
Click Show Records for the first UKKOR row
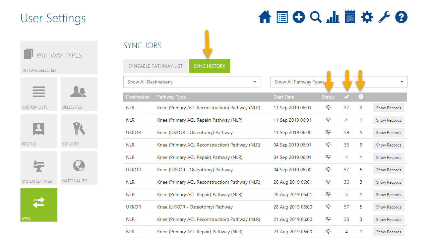pos(388,132)
